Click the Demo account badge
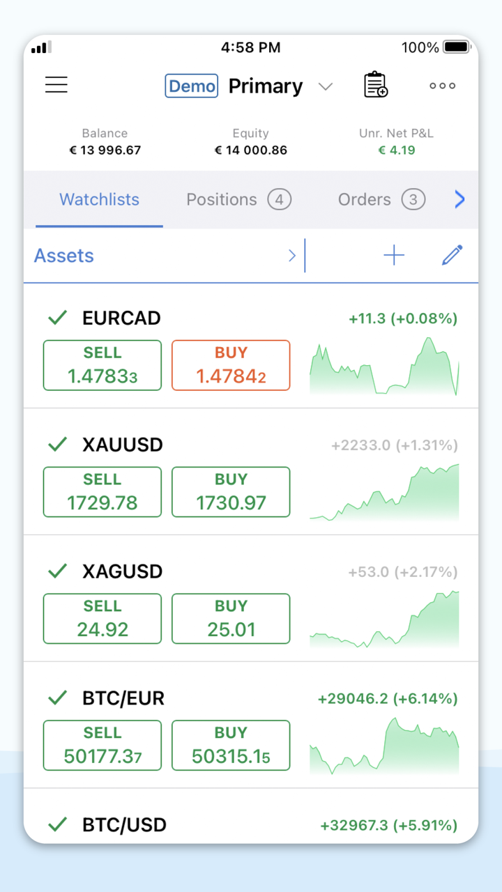The height and width of the screenshot is (892, 502). pos(192,86)
